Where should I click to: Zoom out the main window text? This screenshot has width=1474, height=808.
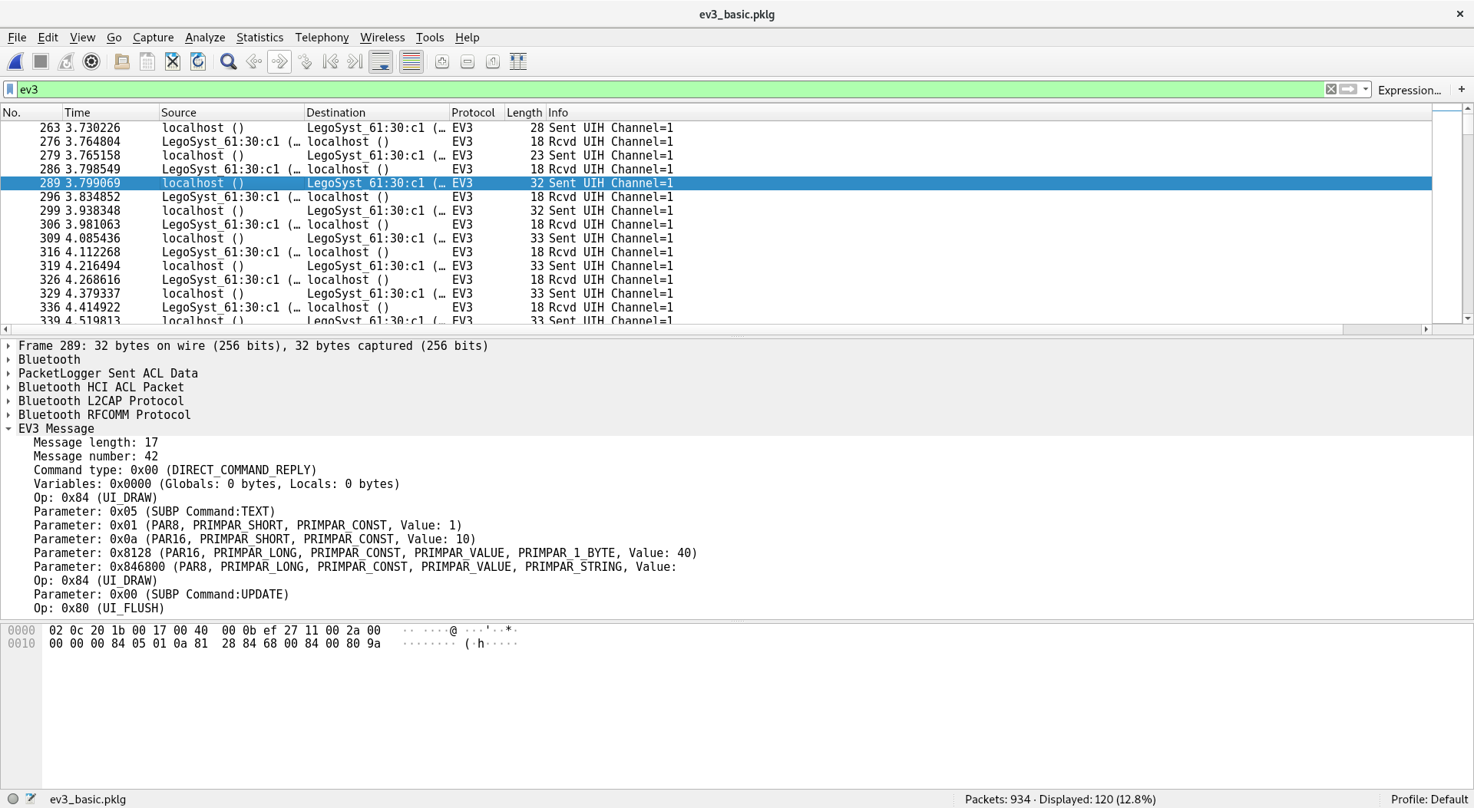[468, 62]
